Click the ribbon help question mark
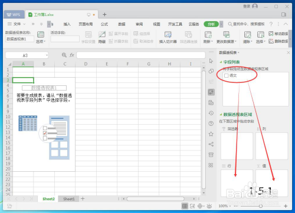Viewport: 295px width, 213px height. click(x=271, y=24)
